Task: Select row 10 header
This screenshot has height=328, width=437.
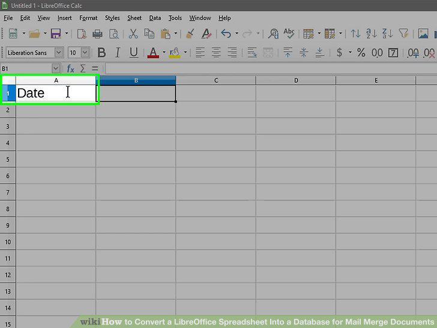Action: [8, 242]
